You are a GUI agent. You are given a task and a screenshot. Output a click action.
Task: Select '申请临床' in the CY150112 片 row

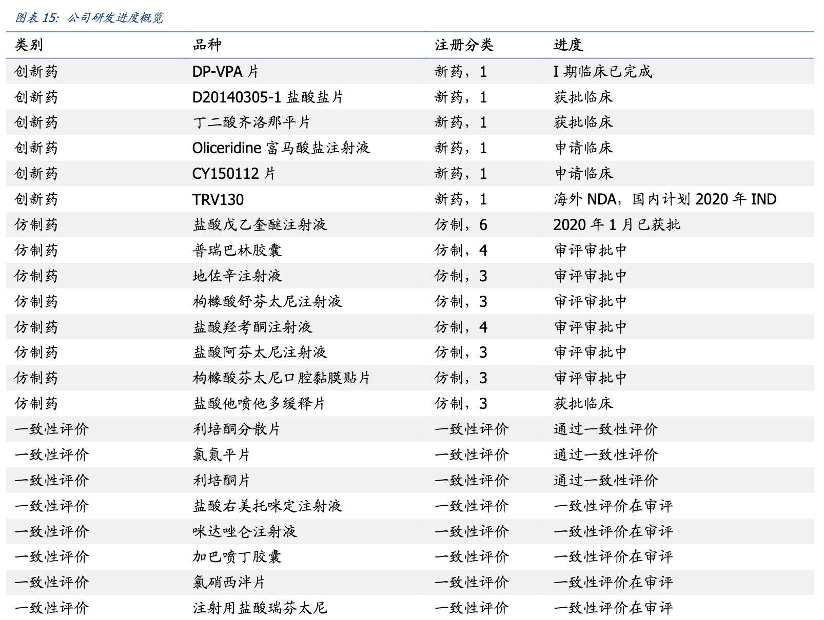(x=583, y=174)
